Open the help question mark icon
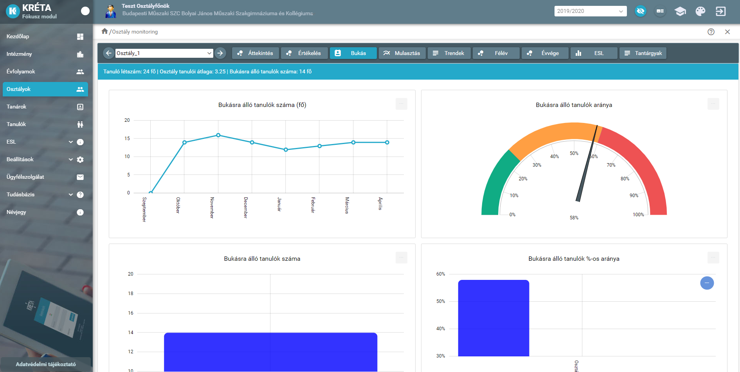This screenshot has width=740, height=372. point(711,32)
